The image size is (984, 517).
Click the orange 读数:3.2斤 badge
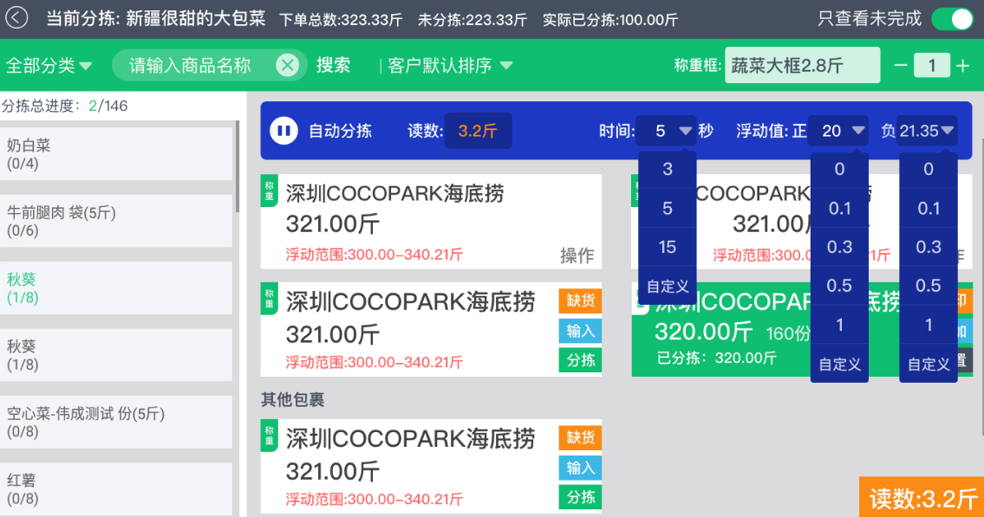pyautogui.click(x=922, y=498)
